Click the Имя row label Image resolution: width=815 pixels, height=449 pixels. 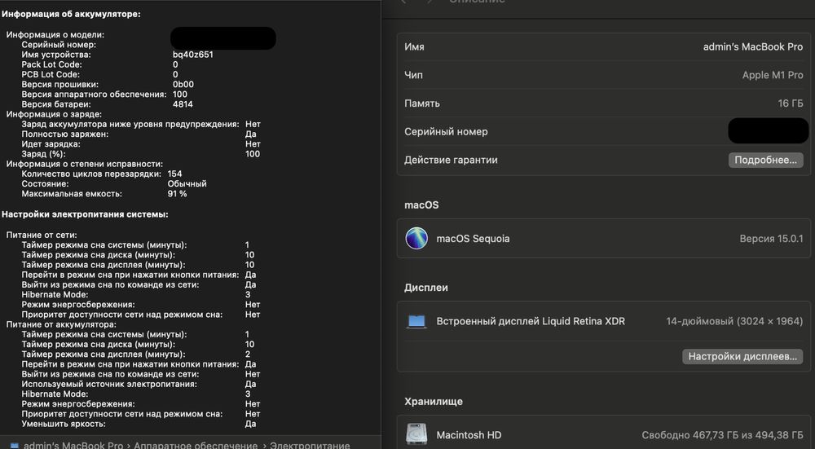click(x=414, y=46)
